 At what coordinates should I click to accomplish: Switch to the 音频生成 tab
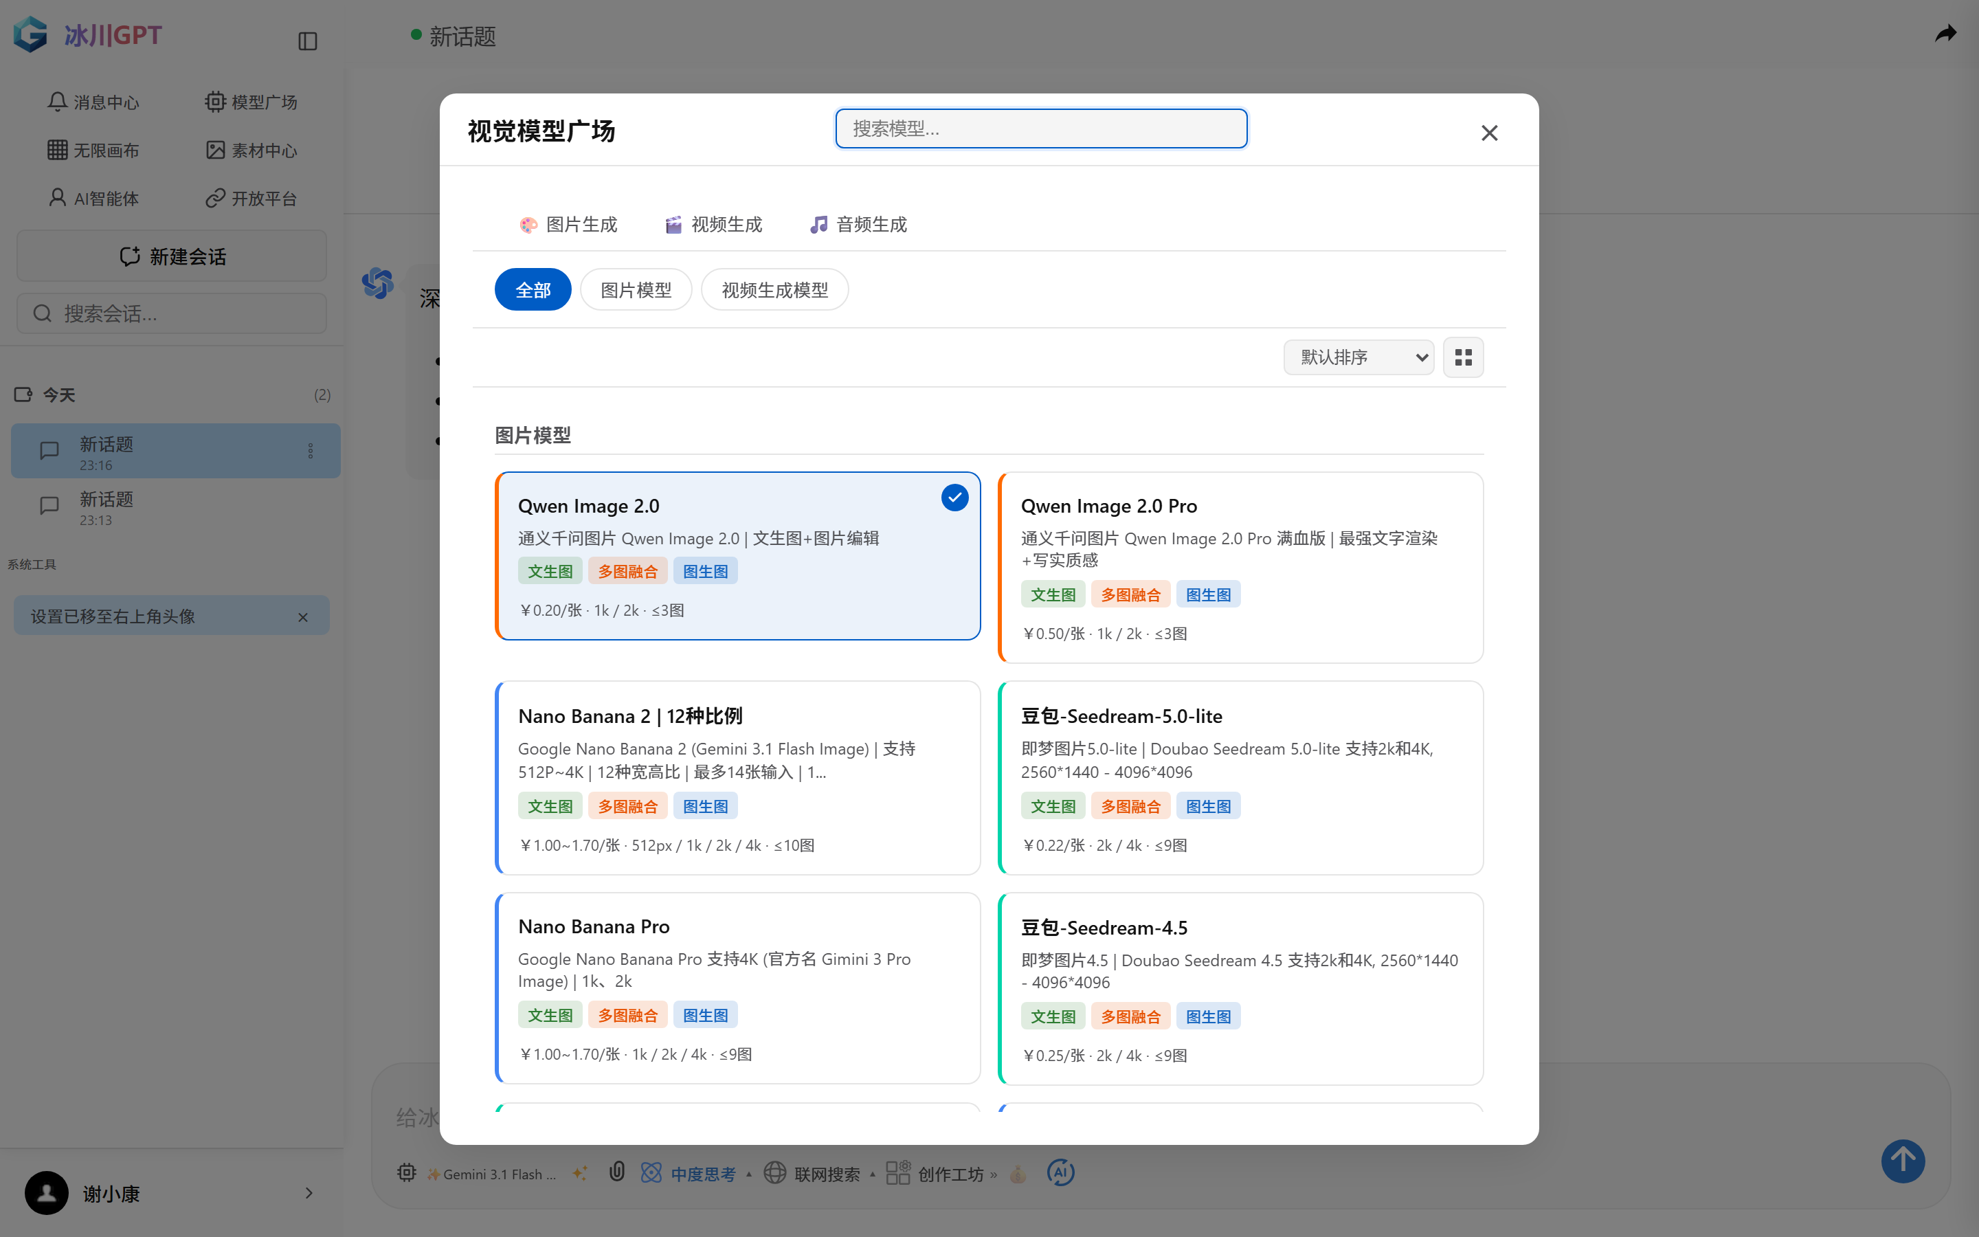[x=858, y=224]
